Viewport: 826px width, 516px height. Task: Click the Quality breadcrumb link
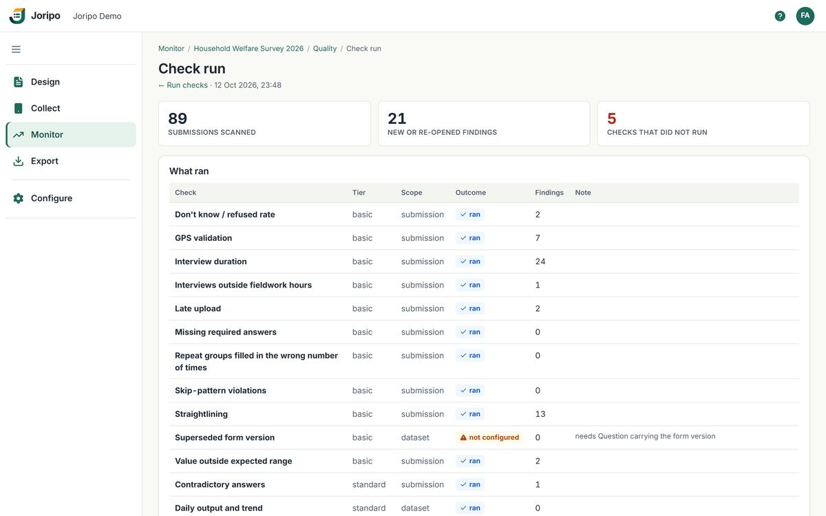[x=325, y=49]
